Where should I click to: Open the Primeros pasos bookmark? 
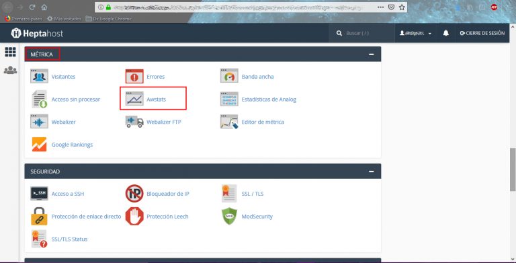pyautogui.click(x=24, y=19)
